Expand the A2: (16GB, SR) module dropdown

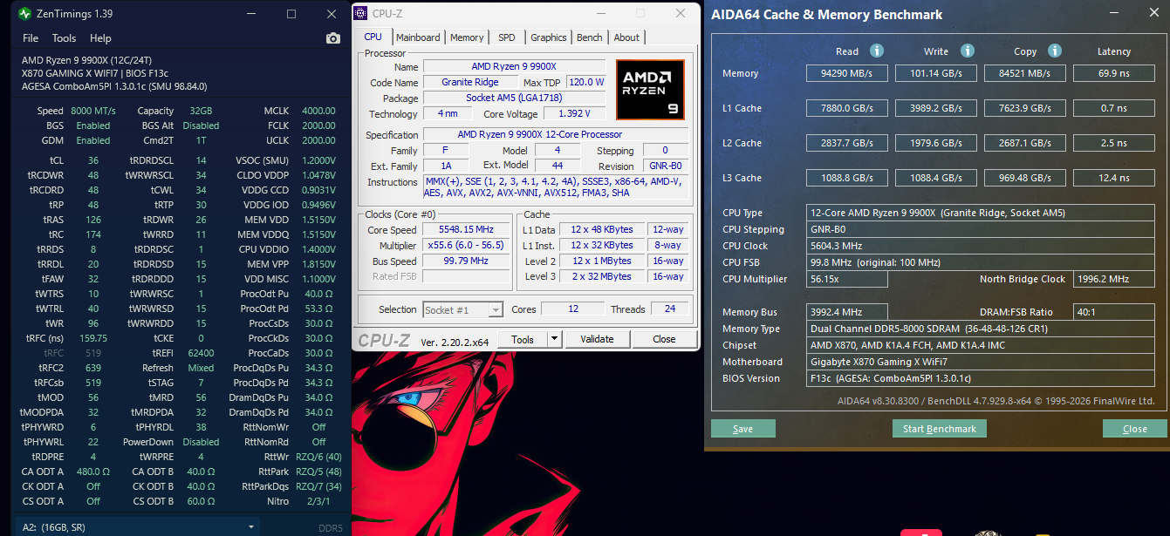(137, 527)
